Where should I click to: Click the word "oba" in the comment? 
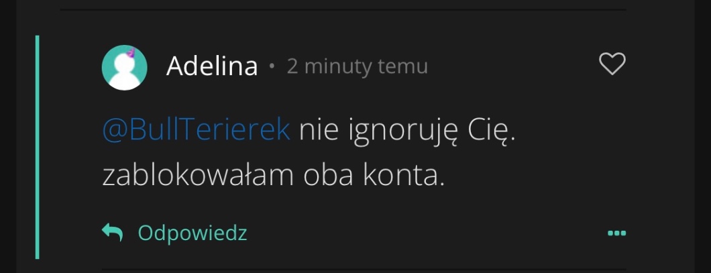(328, 176)
